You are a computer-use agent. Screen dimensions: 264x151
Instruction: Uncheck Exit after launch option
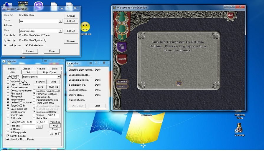[27, 45]
